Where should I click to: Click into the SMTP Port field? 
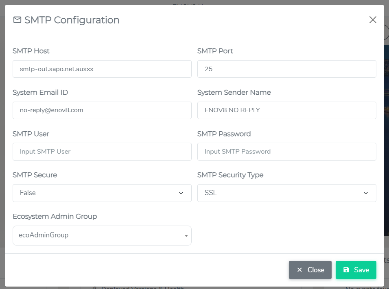point(286,69)
